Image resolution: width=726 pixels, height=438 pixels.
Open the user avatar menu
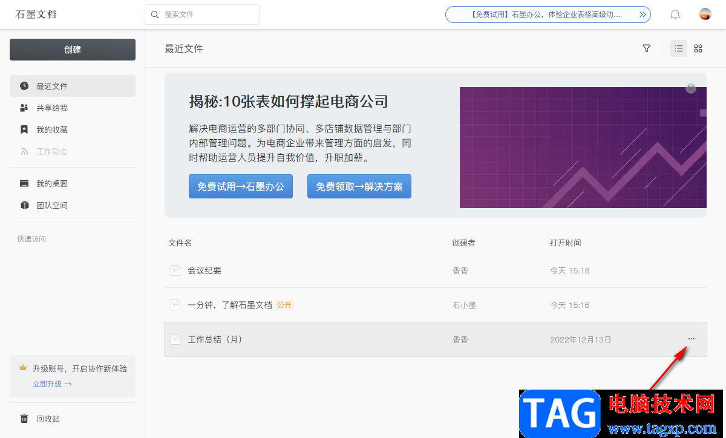(x=705, y=14)
